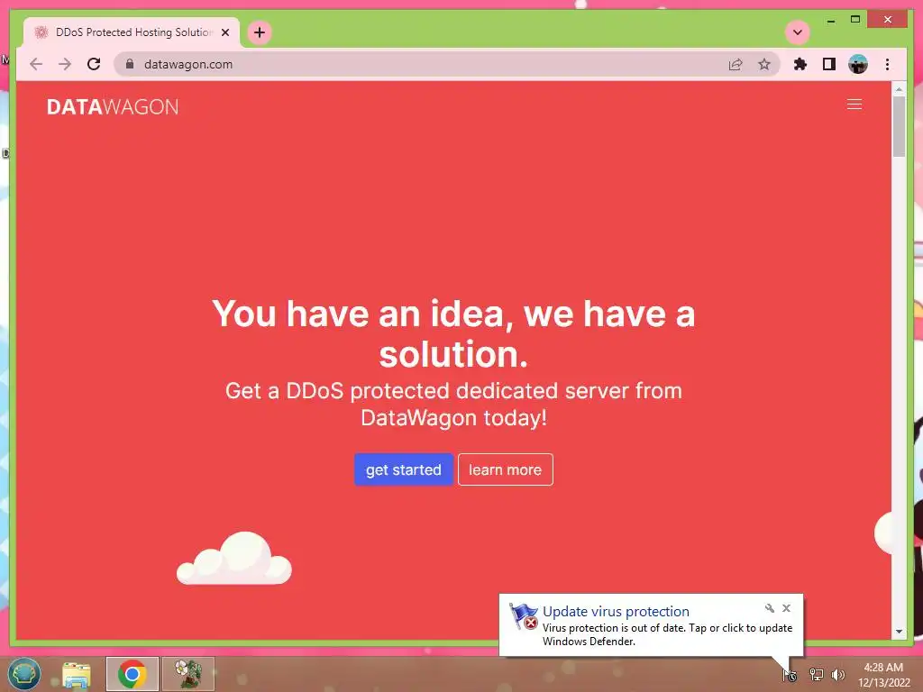
Task: Click the text 'Get a DDoS protected dedicated server from DataWagon today!'
Action: point(453,405)
